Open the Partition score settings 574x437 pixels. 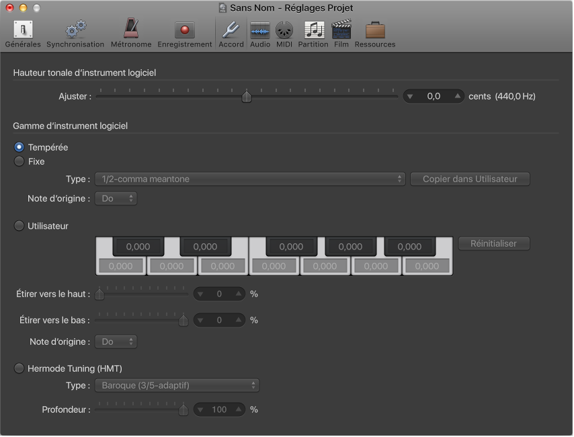pyautogui.click(x=313, y=34)
